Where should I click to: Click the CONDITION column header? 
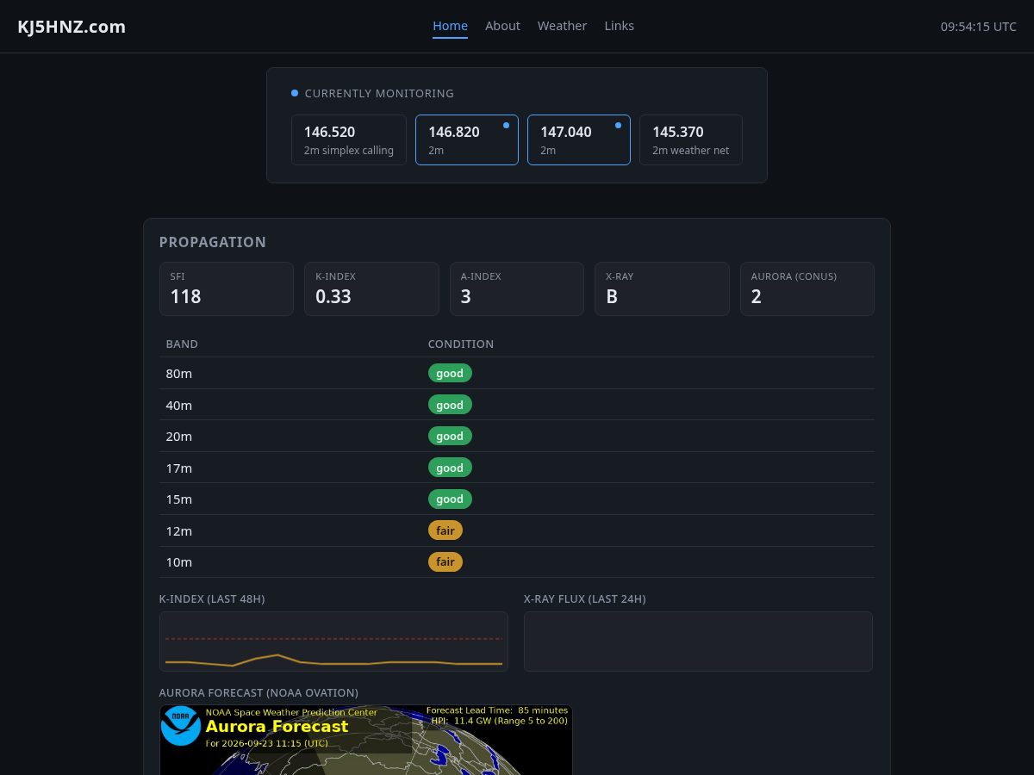pos(461,344)
